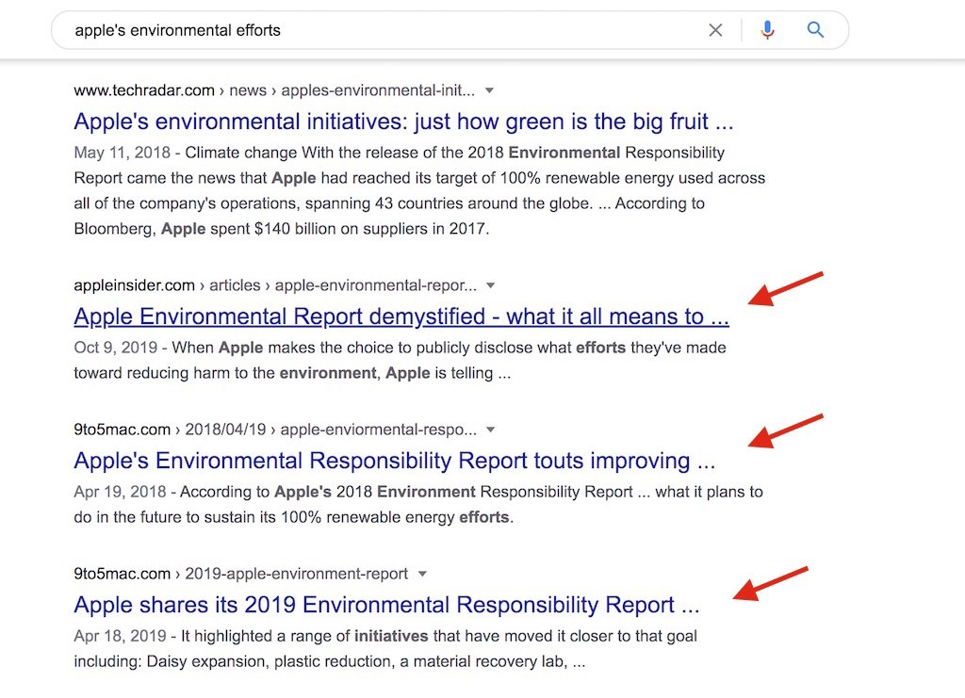Click the www.techradar.com breadcrumb URL text
Screen dimensions: 965x698
point(274,90)
